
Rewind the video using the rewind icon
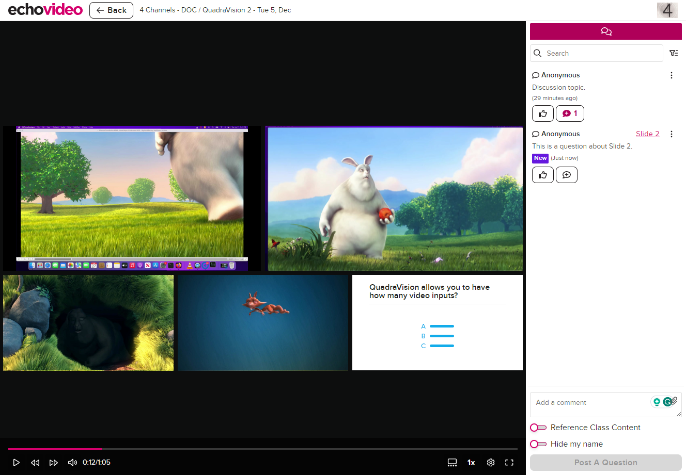point(35,463)
